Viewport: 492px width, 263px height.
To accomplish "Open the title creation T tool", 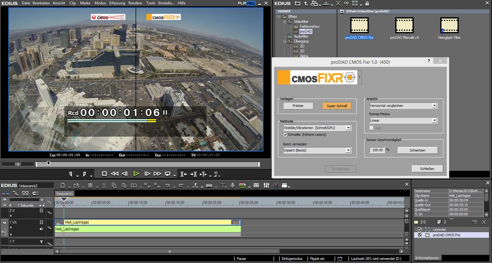I will click(223, 186).
